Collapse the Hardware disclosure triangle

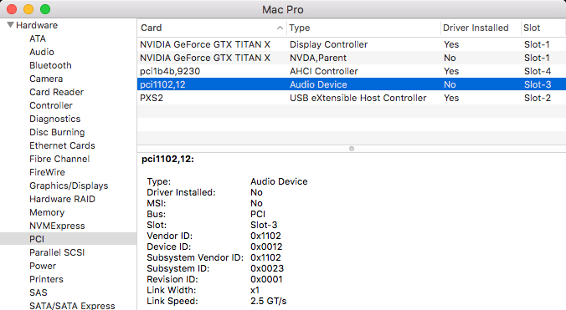pos(11,25)
